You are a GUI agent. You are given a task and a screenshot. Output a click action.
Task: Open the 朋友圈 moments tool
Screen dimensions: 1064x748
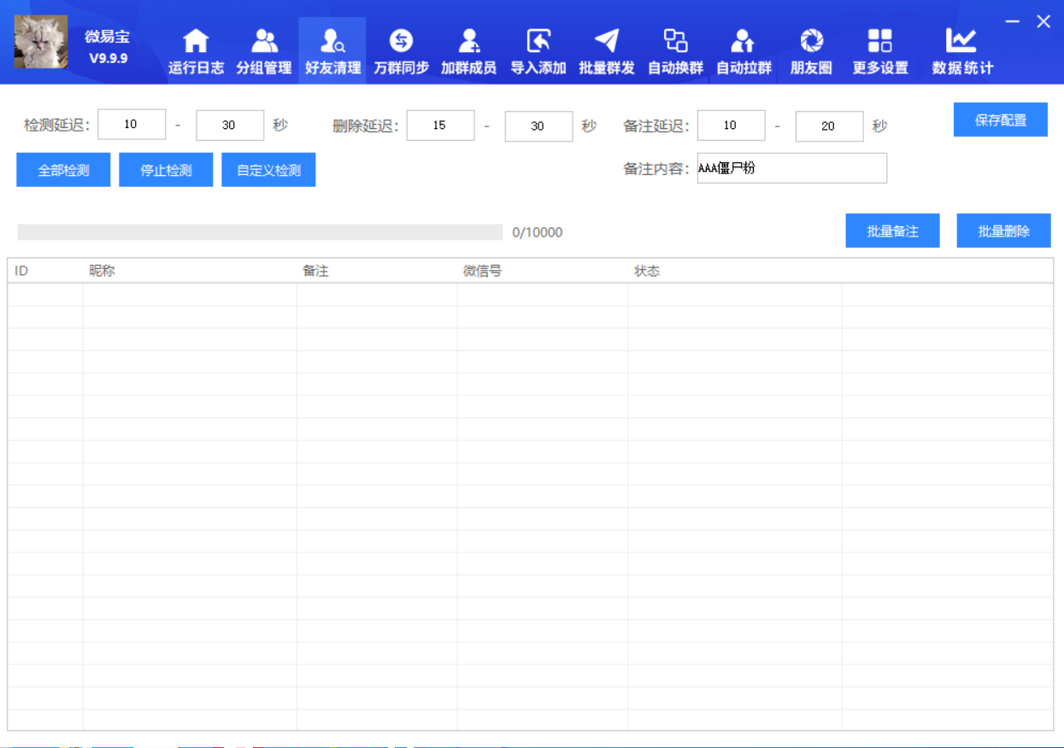click(811, 50)
